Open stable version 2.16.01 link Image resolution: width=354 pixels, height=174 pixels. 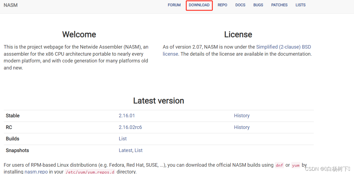(127, 116)
